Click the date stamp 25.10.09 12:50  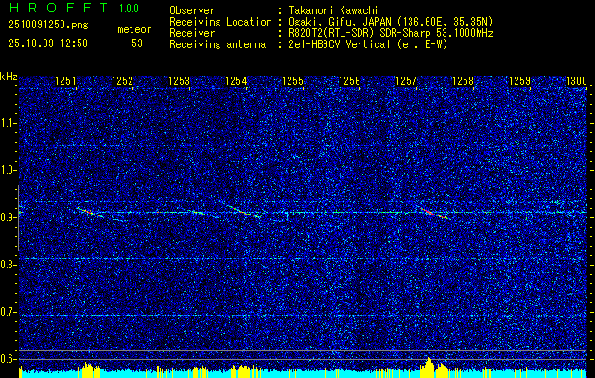(48, 43)
